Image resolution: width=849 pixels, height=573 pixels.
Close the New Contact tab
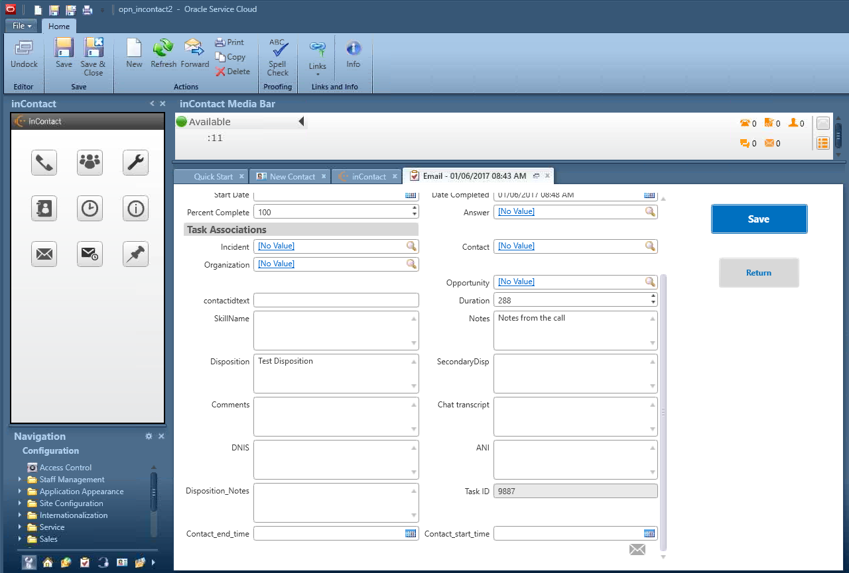[324, 176]
